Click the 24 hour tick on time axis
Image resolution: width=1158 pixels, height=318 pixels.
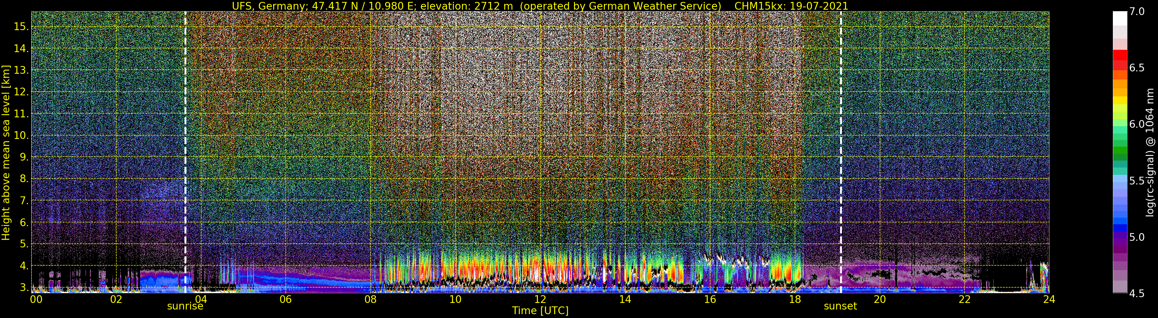click(x=1049, y=299)
